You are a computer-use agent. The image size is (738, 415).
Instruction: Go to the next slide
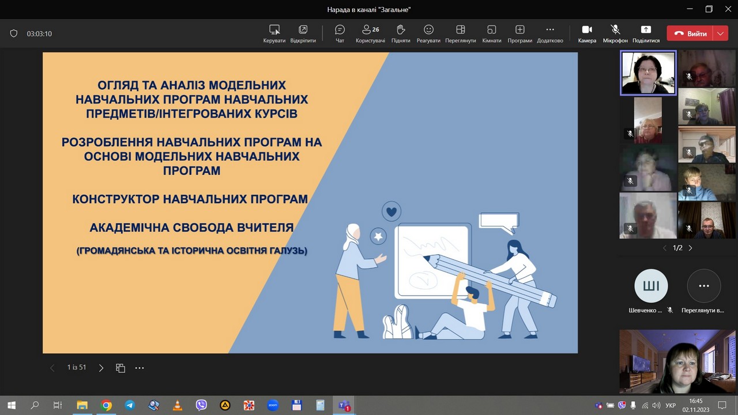(x=101, y=368)
